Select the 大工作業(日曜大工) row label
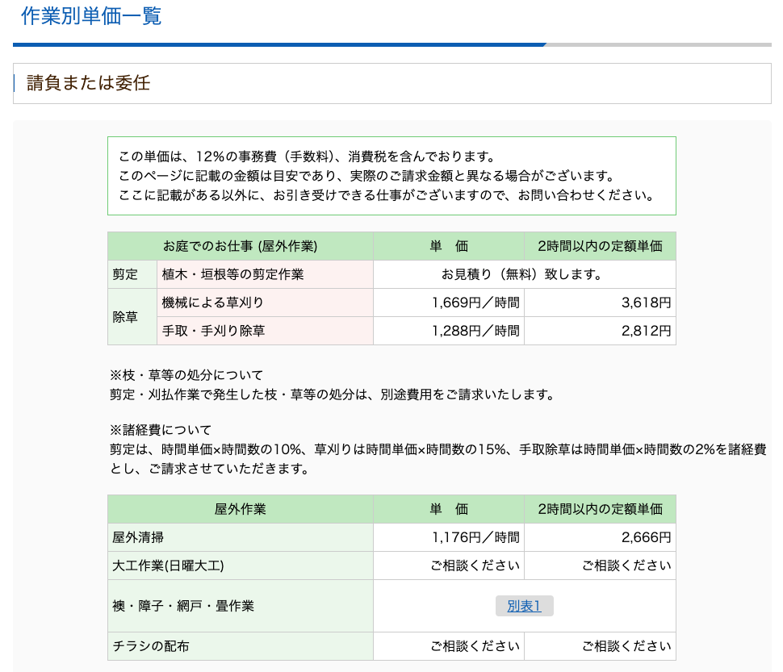Viewport: 783px width, 672px height. (170, 566)
